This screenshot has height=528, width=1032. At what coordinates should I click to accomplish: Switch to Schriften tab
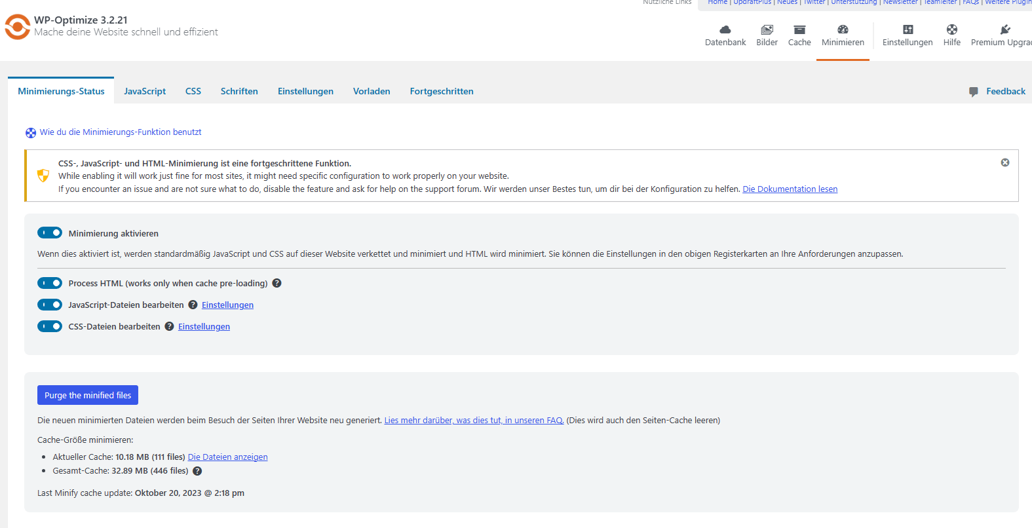tap(239, 91)
